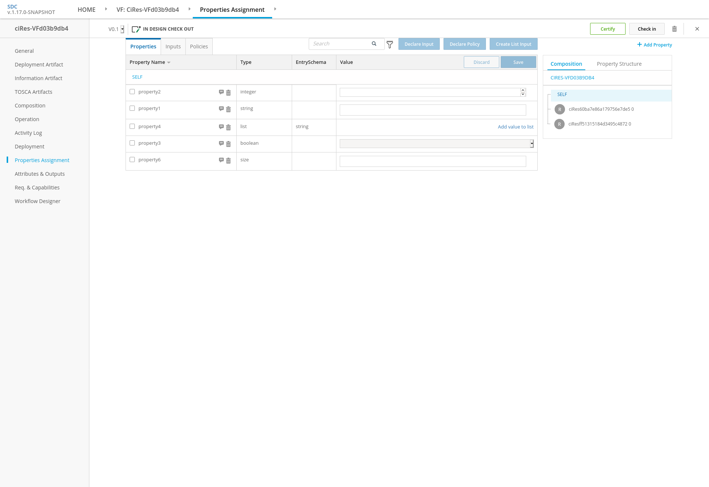Image resolution: width=709 pixels, height=487 pixels.
Task: Click the R icon for ciResff51315184d3495c4872
Action: tap(559, 124)
